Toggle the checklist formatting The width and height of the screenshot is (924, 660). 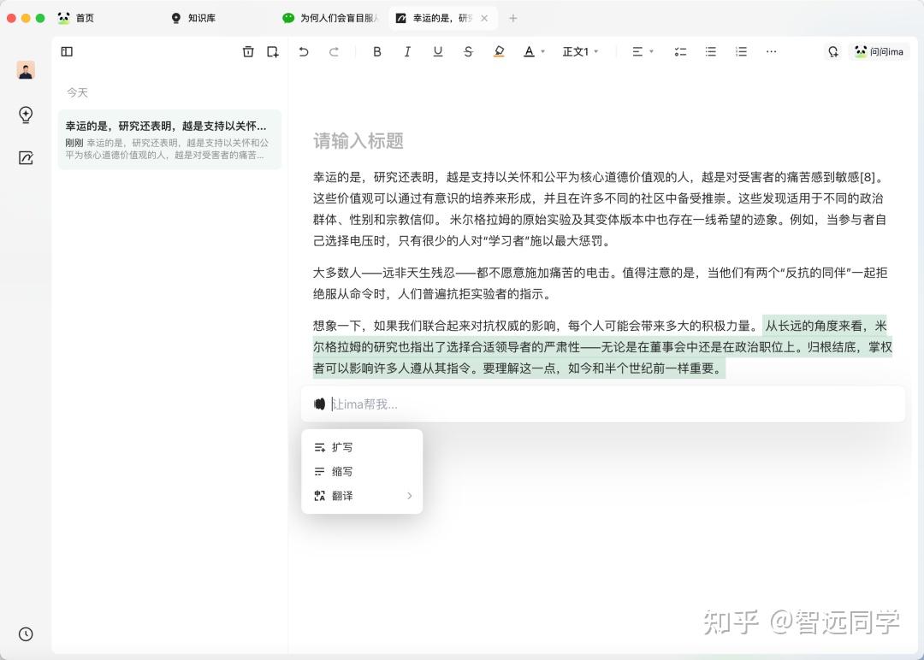click(680, 51)
